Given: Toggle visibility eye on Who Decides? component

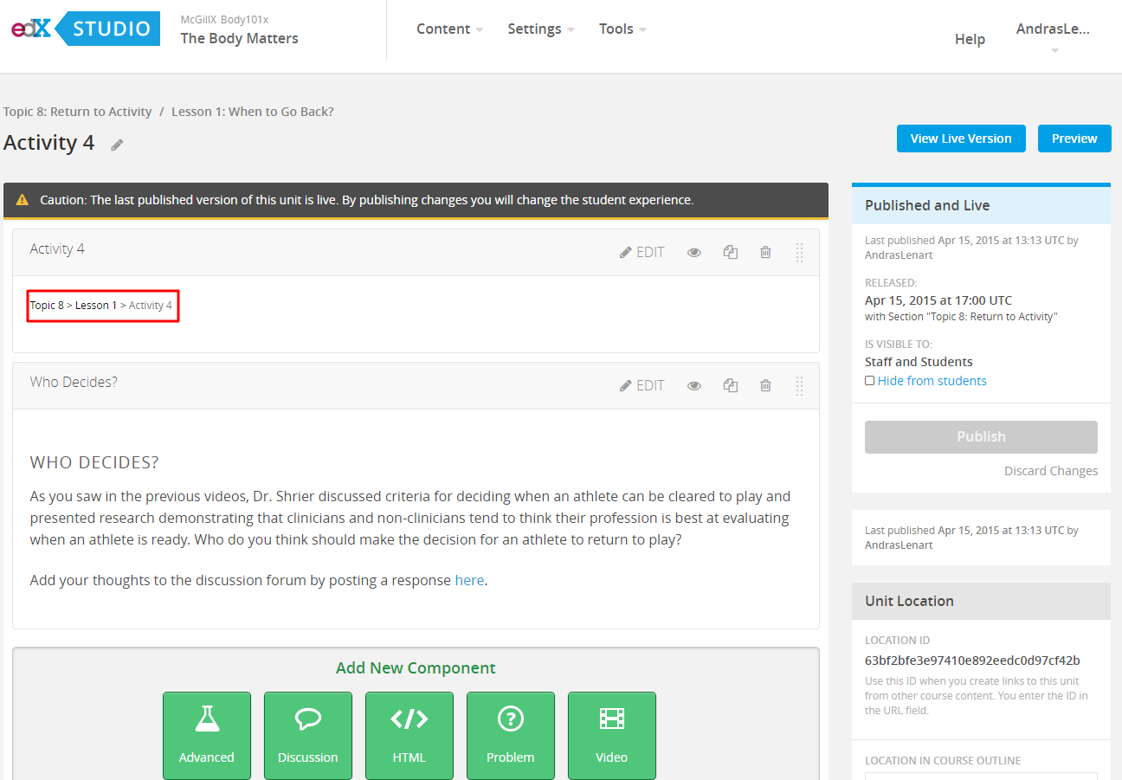Looking at the screenshot, I should pyautogui.click(x=694, y=385).
